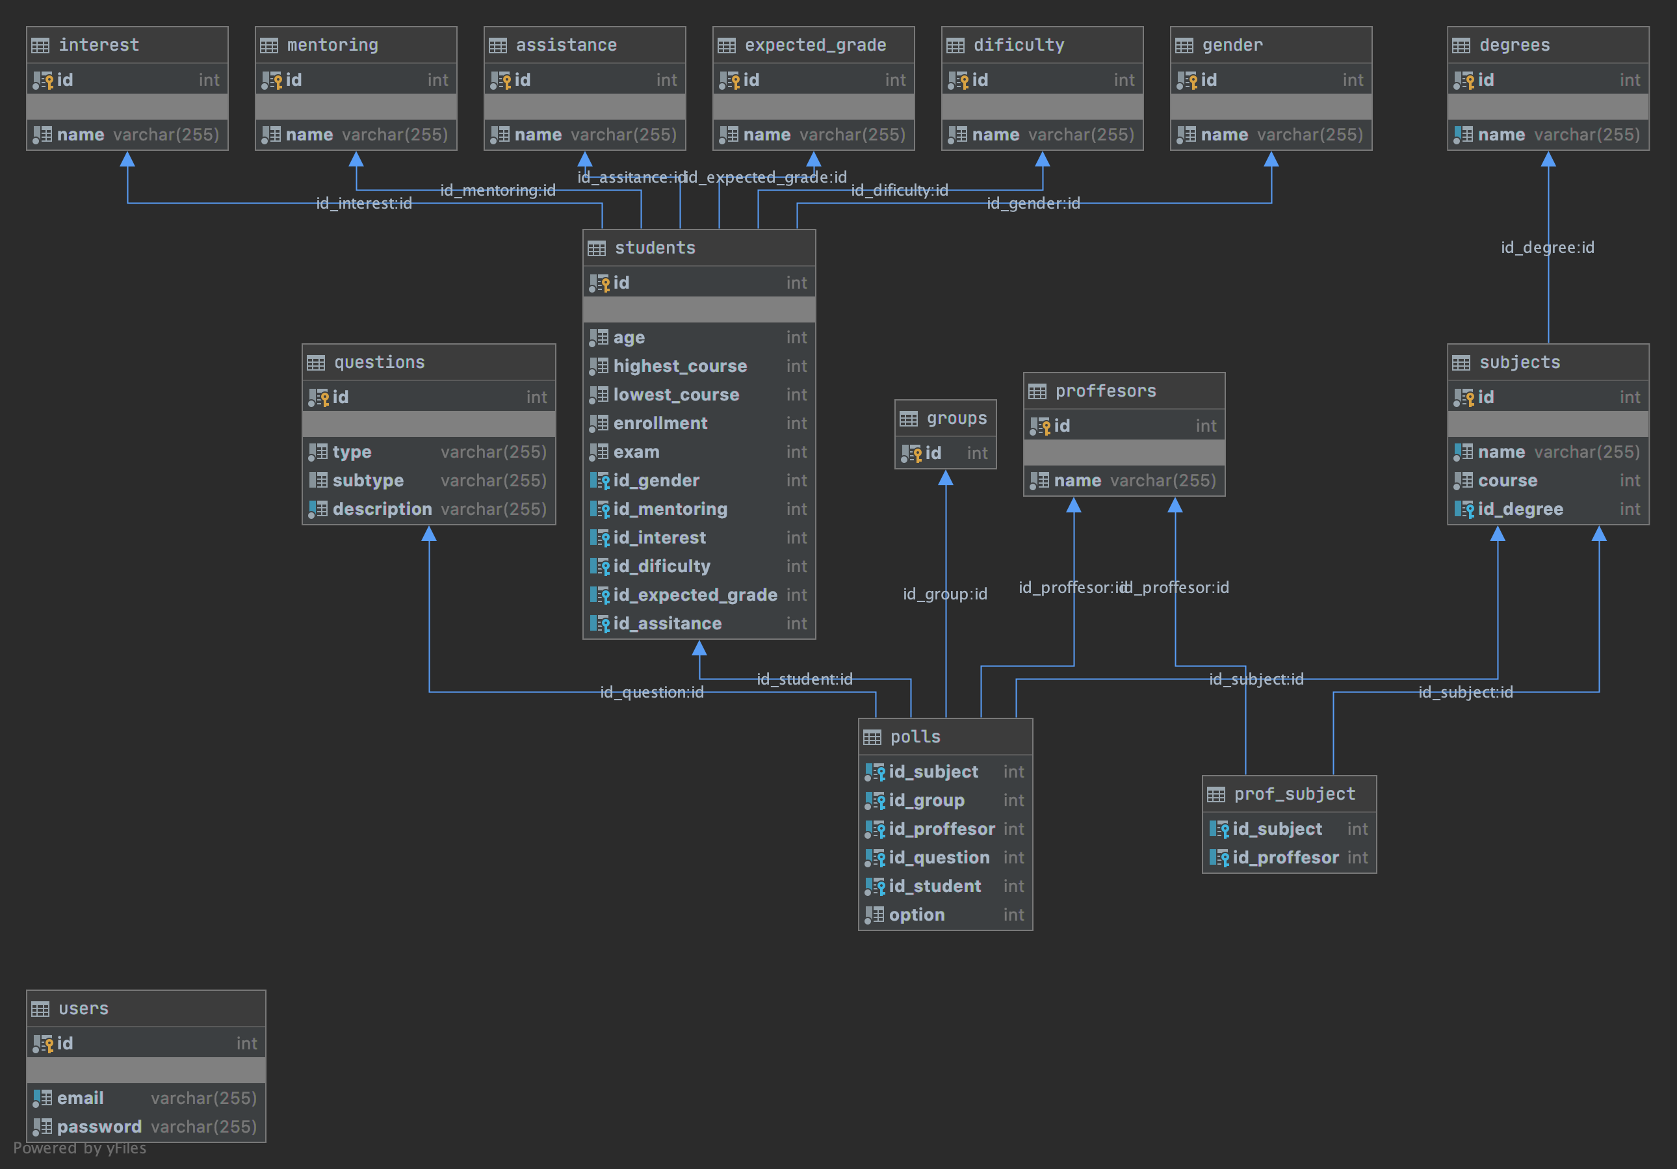
Task: Click the table icon beside dificulty header
Action: (x=955, y=46)
